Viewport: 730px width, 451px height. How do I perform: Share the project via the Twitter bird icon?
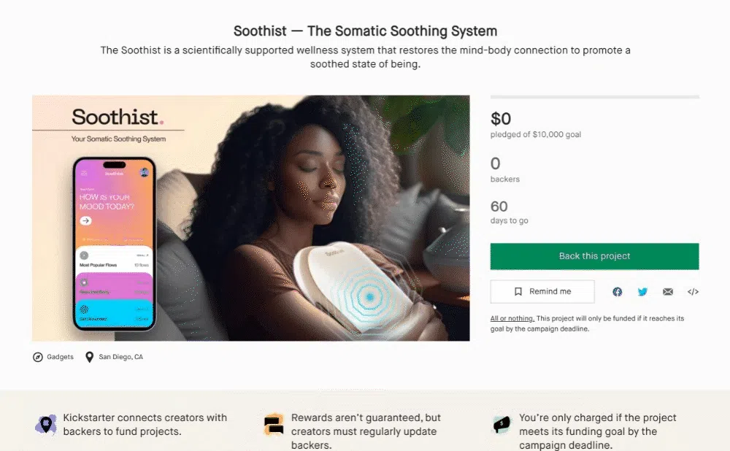click(x=642, y=292)
